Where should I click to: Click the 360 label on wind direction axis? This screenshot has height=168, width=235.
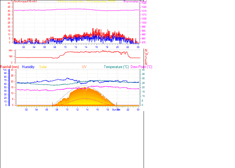[10, 50]
